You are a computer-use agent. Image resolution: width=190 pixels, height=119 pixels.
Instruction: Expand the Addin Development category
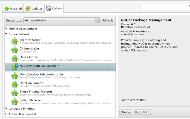coord(6,114)
